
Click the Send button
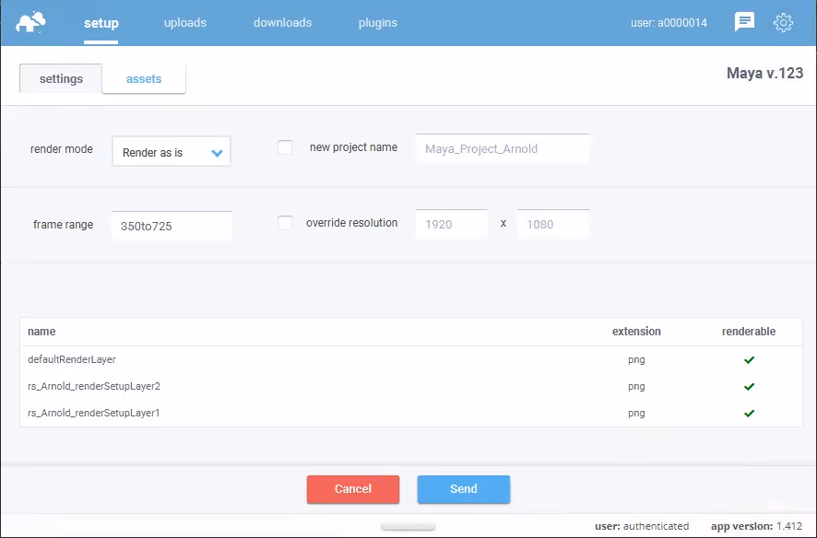(464, 489)
